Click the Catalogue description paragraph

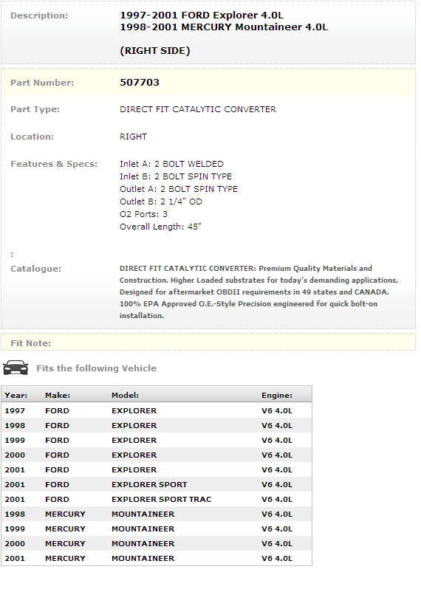[259, 292]
